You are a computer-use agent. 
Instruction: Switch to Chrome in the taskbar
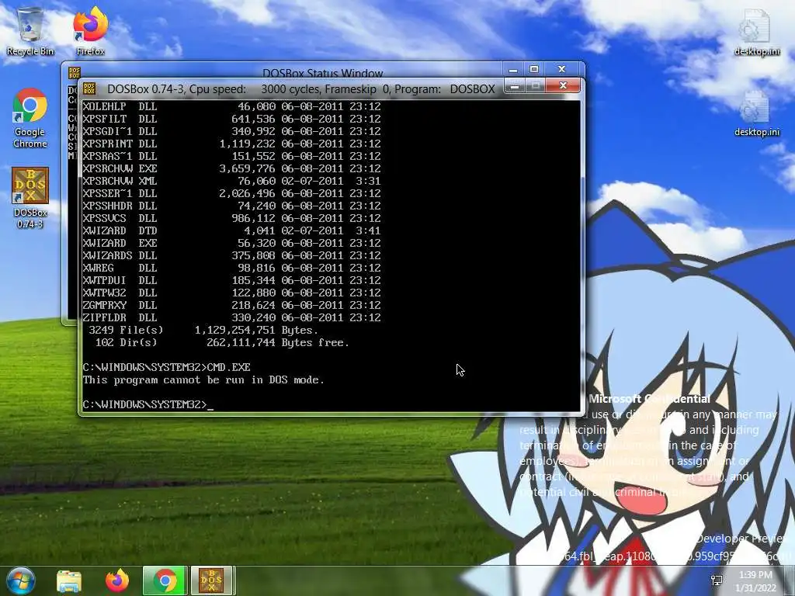coord(165,580)
